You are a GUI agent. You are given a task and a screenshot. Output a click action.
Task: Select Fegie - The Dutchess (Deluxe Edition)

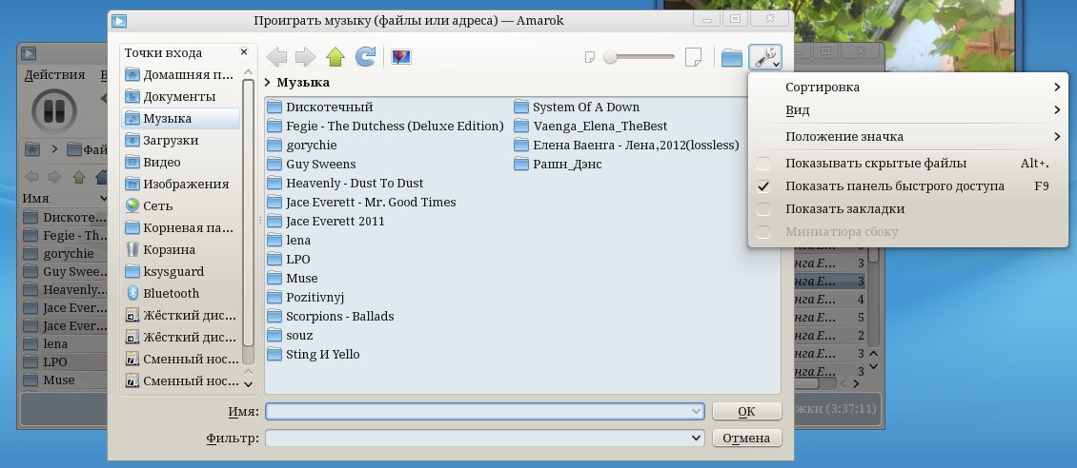click(385, 127)
